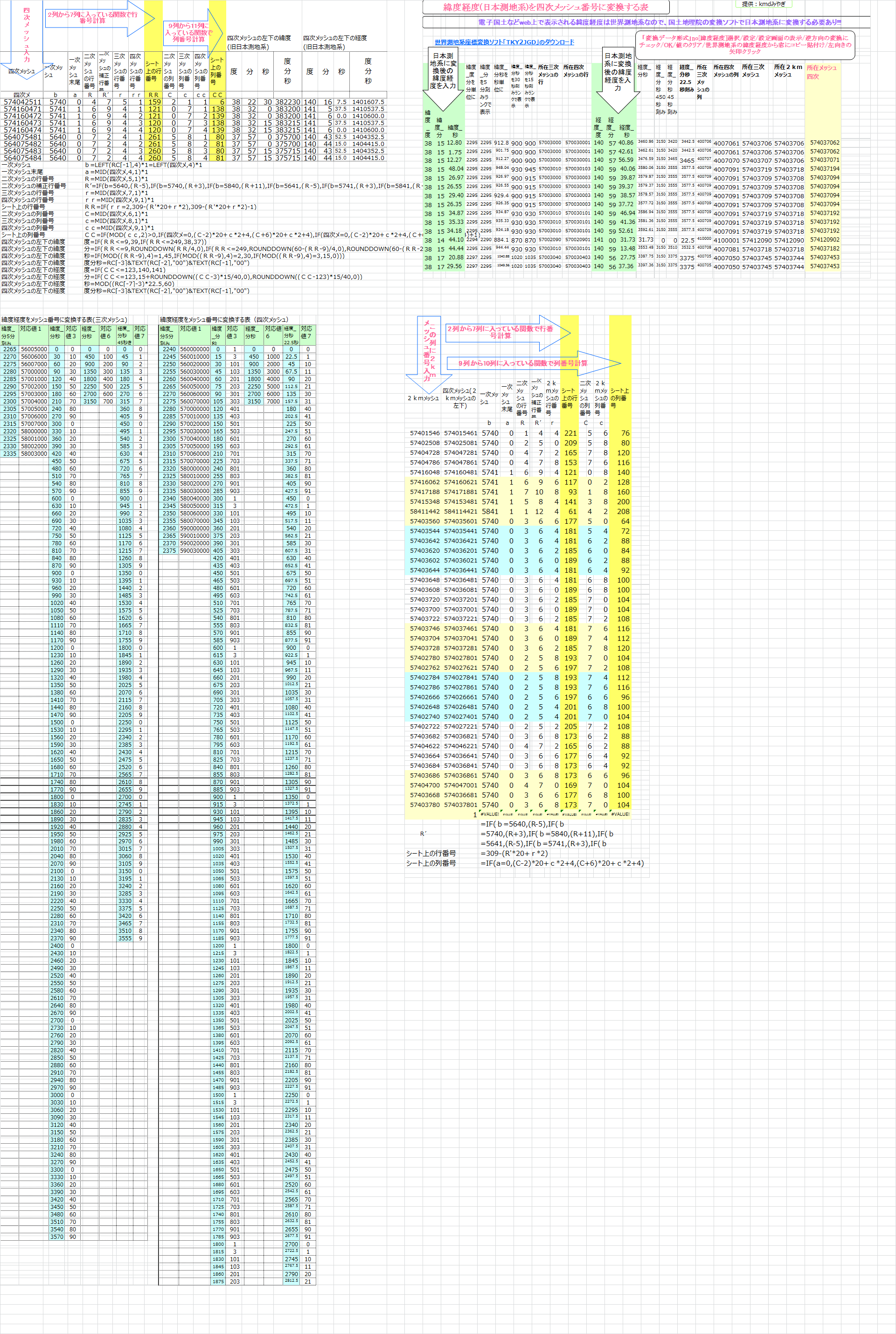Viewport: 896px width, 1334px height.
Task: Click the '四次メッシュ(2ｋｍメッシュの左下)' column header
Action: 459,398
